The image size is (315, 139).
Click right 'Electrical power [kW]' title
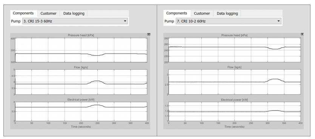(234, 100)
